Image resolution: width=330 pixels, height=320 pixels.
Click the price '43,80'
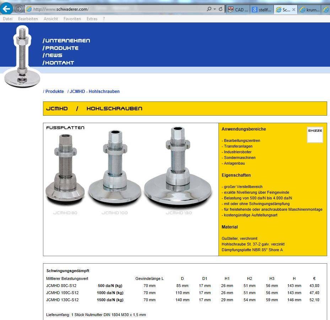tap(314, 286)
